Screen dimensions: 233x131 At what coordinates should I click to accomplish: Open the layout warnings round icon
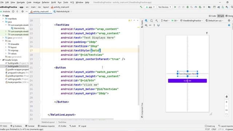coord(229,20)
